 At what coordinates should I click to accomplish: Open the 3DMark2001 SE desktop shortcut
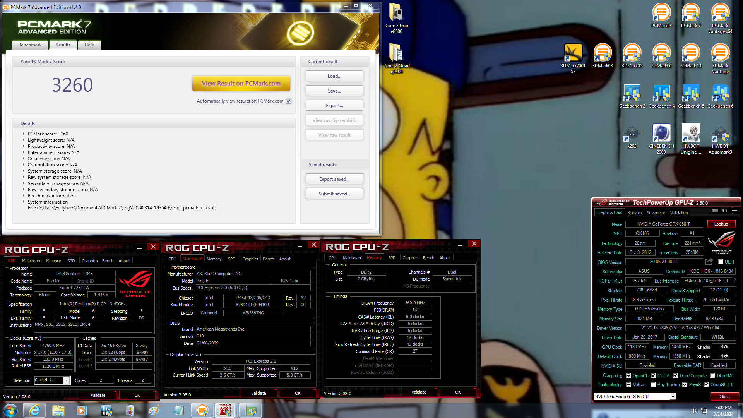(x=573, y=58)
